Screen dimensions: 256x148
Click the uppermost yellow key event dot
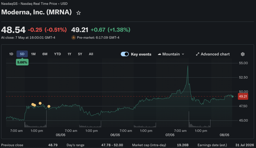point(40,103)
